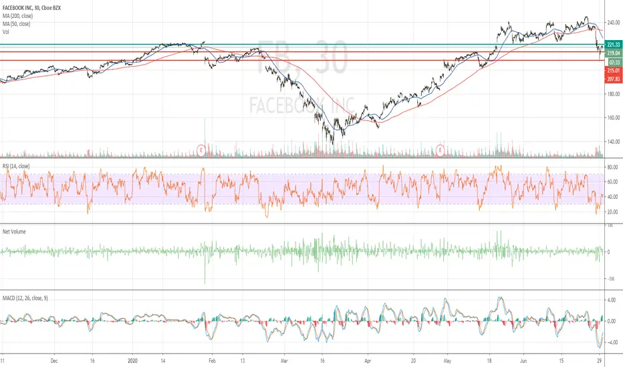
Task: Click the May label on the time axis
Action: point(447,361)
